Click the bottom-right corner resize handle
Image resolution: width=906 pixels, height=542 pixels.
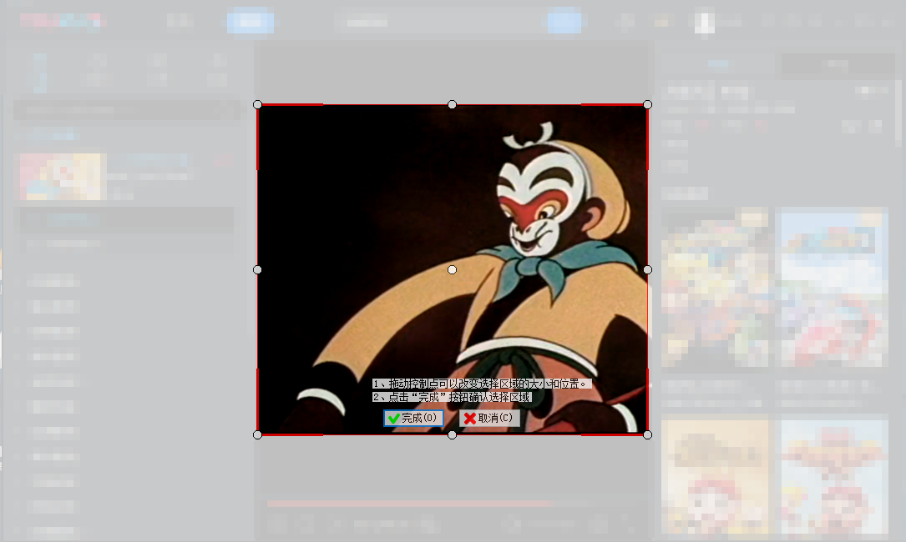tap(647, 434)
